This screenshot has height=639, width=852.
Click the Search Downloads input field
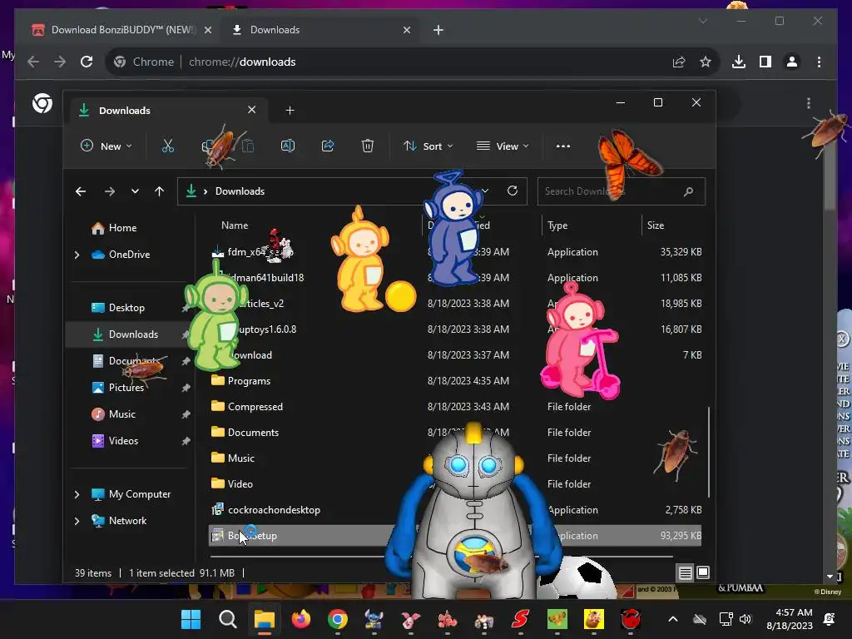point(621,191)
